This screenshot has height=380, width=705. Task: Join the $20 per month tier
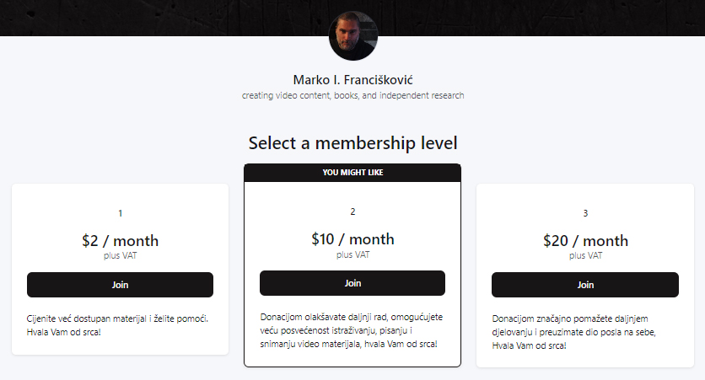pyautogui.click(x=585, y=285)
